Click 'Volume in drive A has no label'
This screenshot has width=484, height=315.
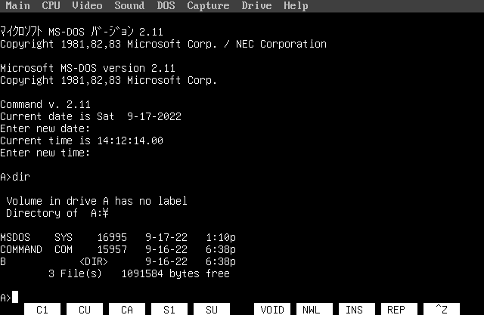coord(97,201)
